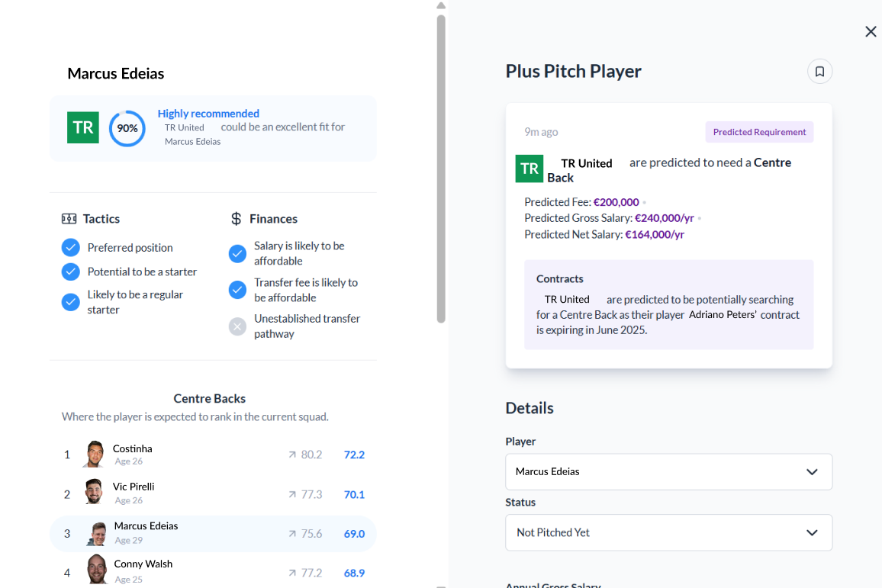Click the Predicted Requirement tag
882x588 pixels.
point(759,132)
